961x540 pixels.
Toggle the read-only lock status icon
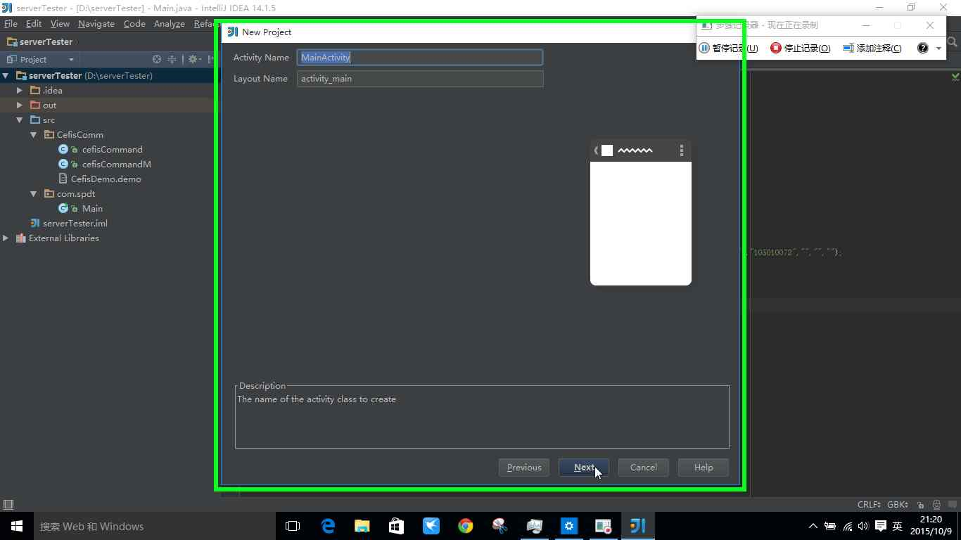pos(921,505)
